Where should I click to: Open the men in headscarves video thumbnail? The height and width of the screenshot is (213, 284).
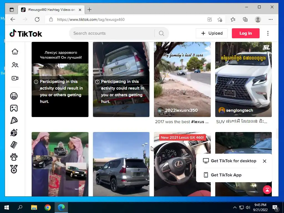click(60, 164)
